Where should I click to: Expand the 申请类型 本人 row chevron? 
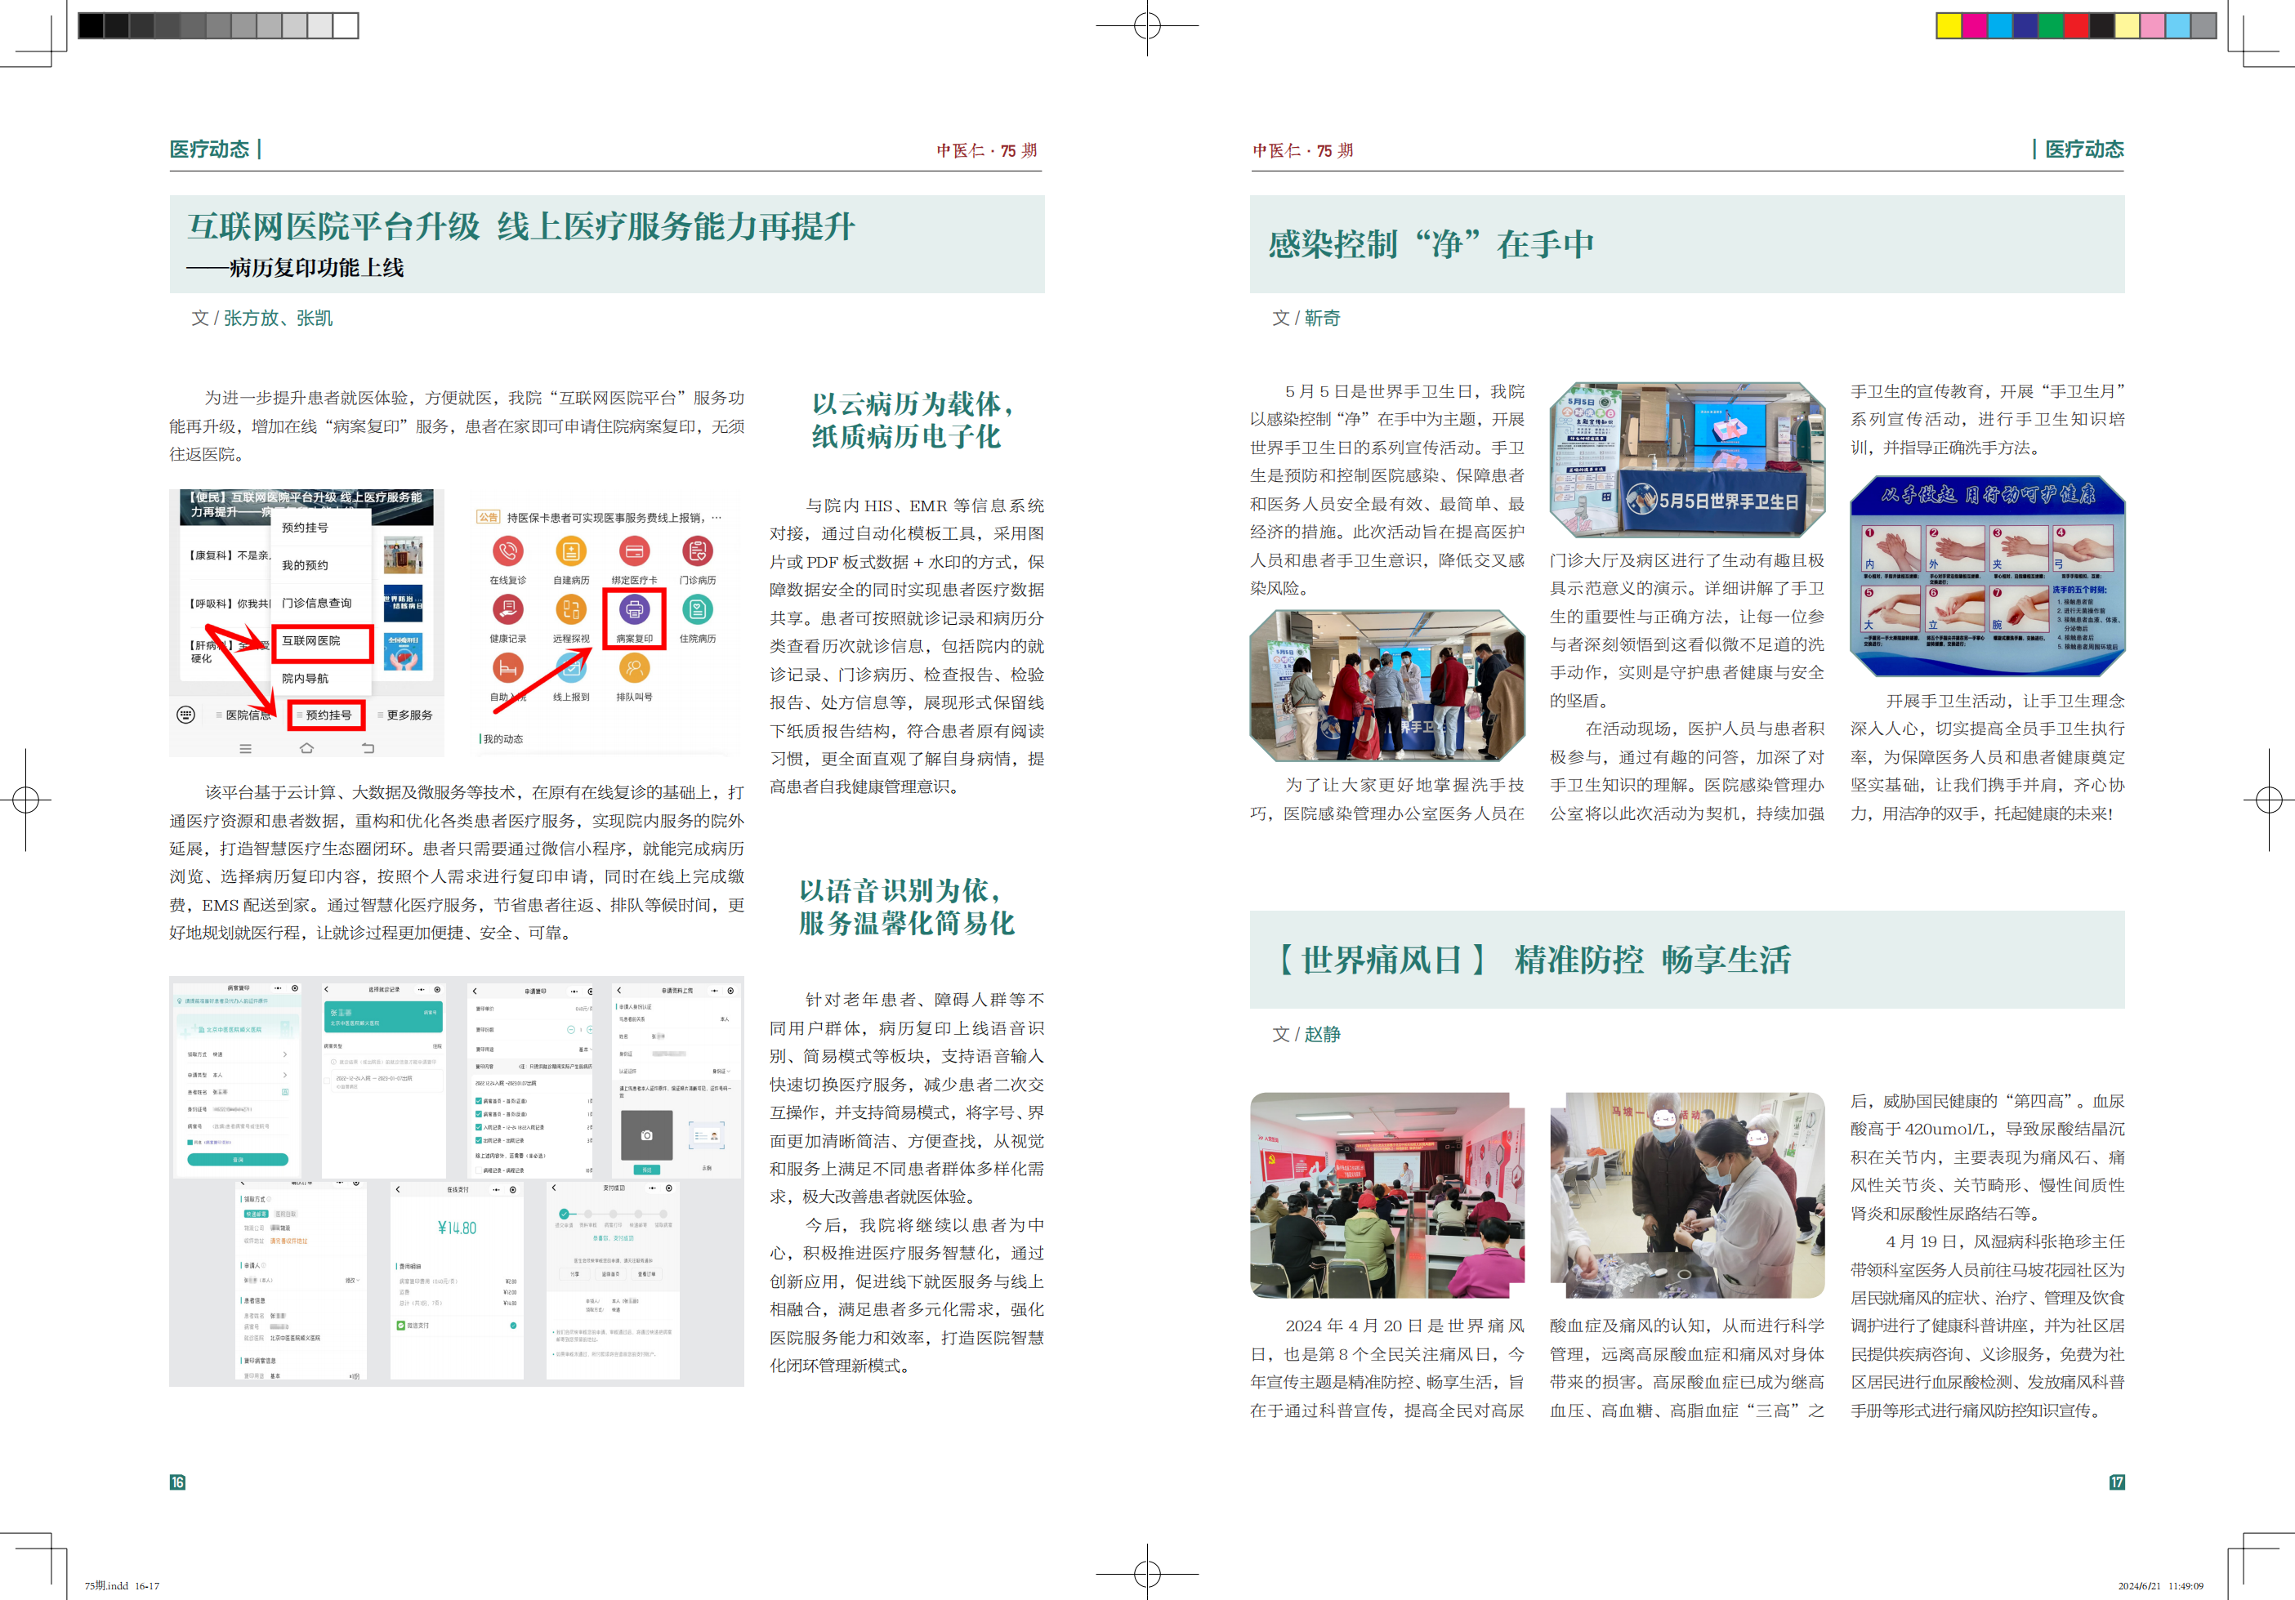coord(286,1076)
